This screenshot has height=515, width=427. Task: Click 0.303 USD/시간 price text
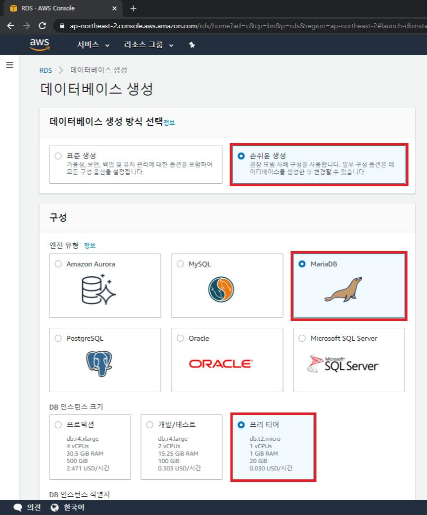[x=180, y=468]
